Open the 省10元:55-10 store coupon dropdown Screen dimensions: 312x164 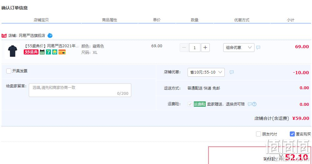point(206,72)
